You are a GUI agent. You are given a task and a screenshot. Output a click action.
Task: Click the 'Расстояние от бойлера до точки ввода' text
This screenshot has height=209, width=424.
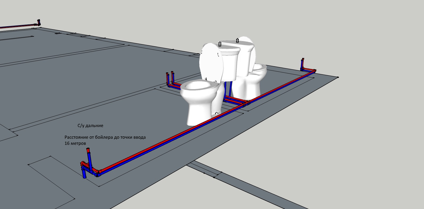[x=105, y=137]
